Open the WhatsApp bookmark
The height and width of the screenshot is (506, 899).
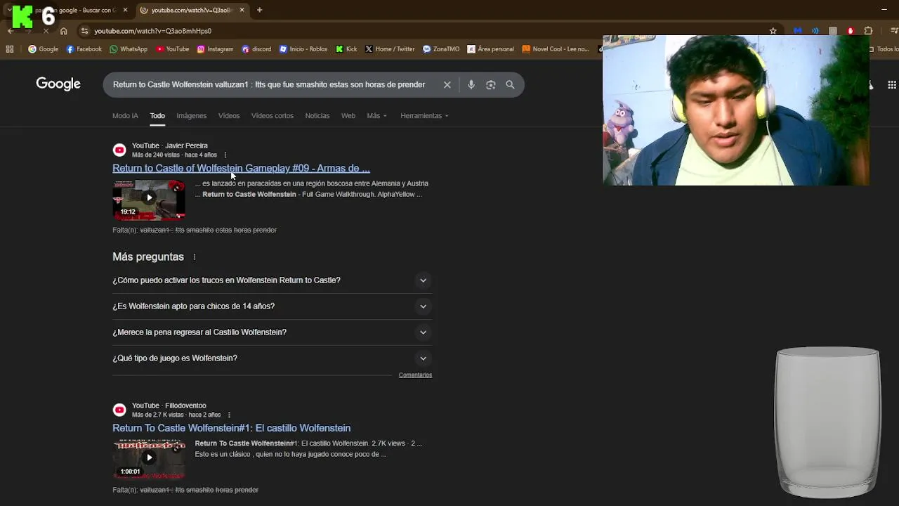point(129,49)
